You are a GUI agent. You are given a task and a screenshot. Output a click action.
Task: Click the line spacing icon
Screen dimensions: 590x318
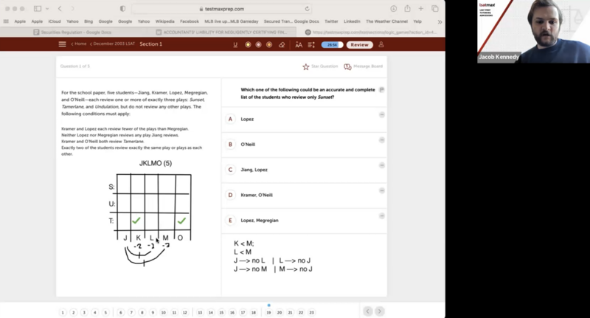[311, 45]
